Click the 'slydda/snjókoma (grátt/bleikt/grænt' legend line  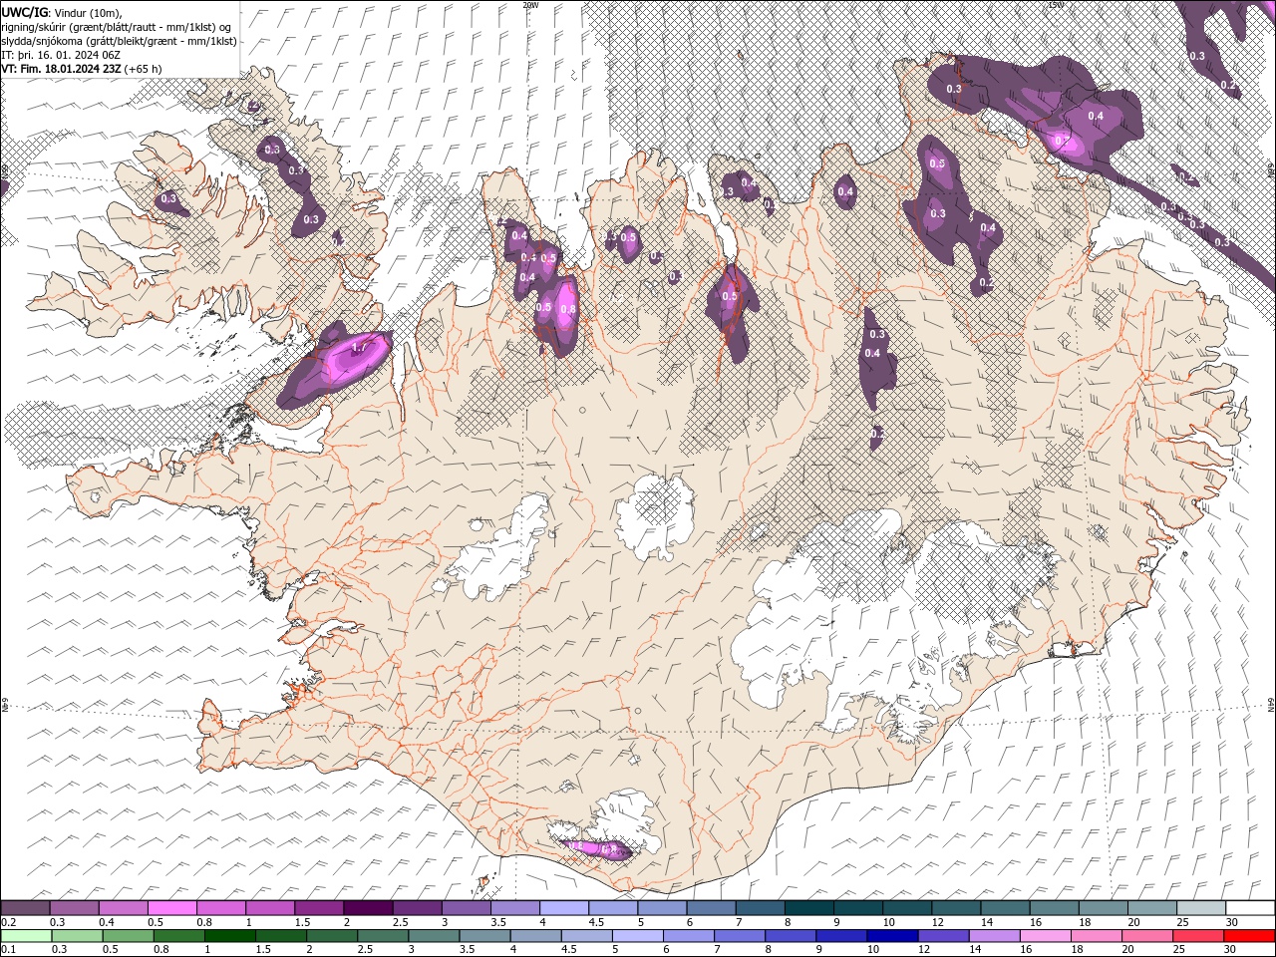(x=119, y=41)
